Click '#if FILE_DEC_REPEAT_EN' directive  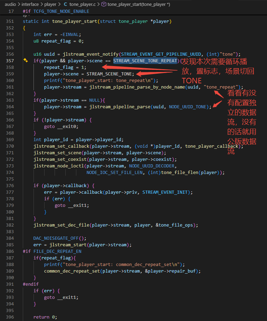52,251
